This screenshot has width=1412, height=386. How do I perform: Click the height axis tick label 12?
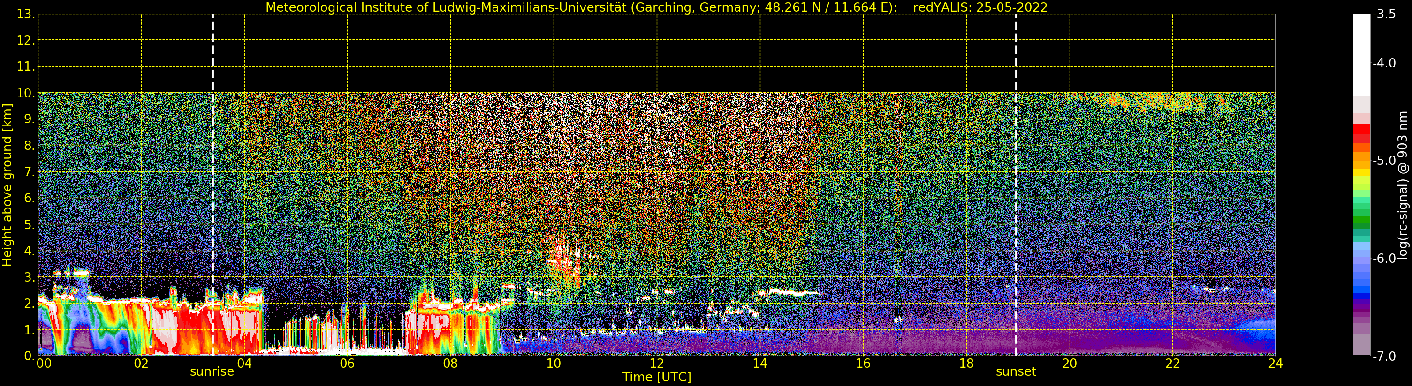[x=25, y=40]
